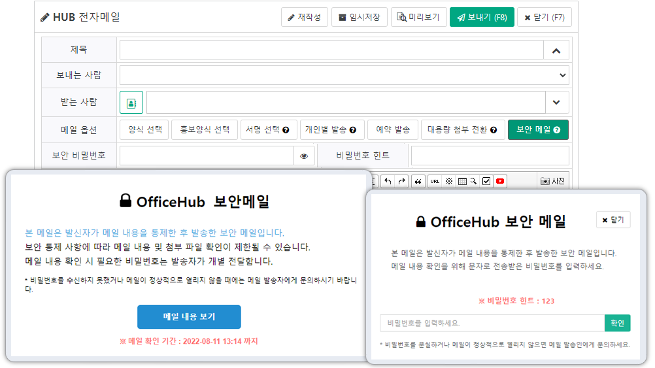Expand the 받는 사람 recipient dropdown arrow
The width and height of the screenshot is (655, 368).
pyautogui.click(x=556, y=103)
